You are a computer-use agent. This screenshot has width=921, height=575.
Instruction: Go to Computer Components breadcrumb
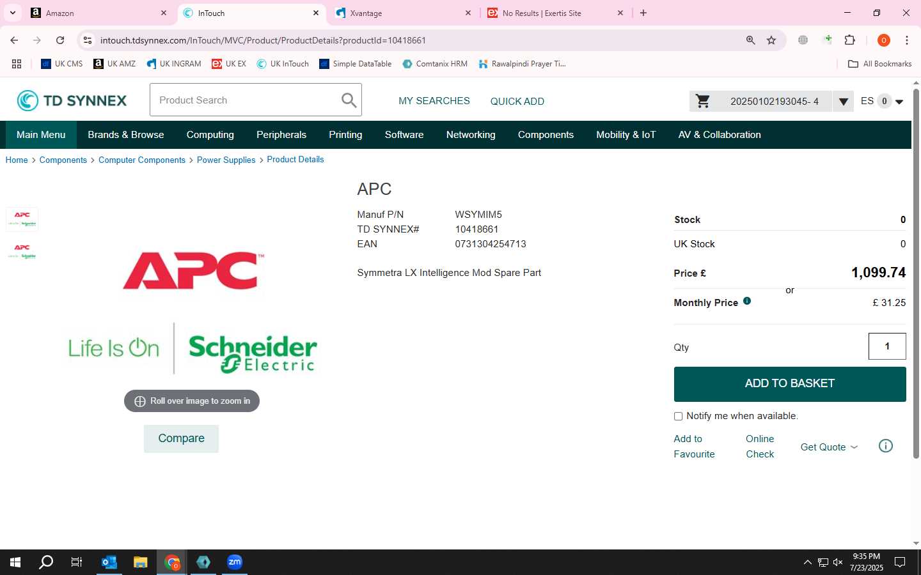[x=142, y=160]
